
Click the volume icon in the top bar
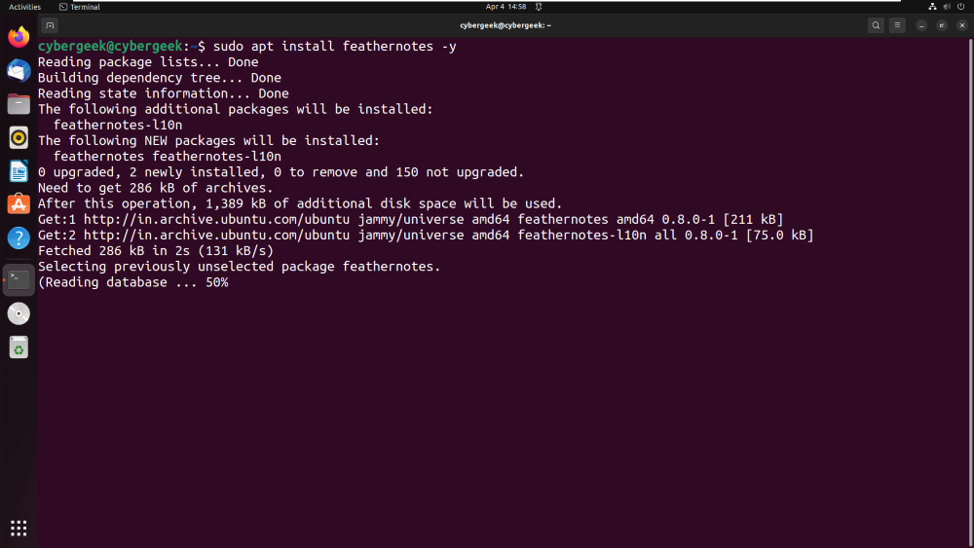947,7
